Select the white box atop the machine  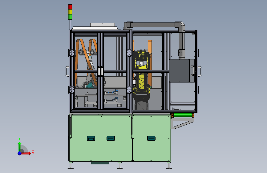pyautogui.click(x=103, y=25)
